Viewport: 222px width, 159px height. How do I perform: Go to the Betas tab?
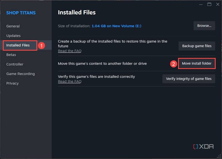[11, 55]
